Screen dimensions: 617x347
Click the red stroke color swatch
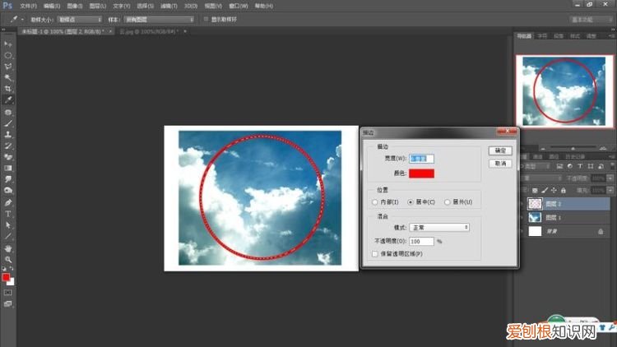pyautogui.click(x=421, y=173)
